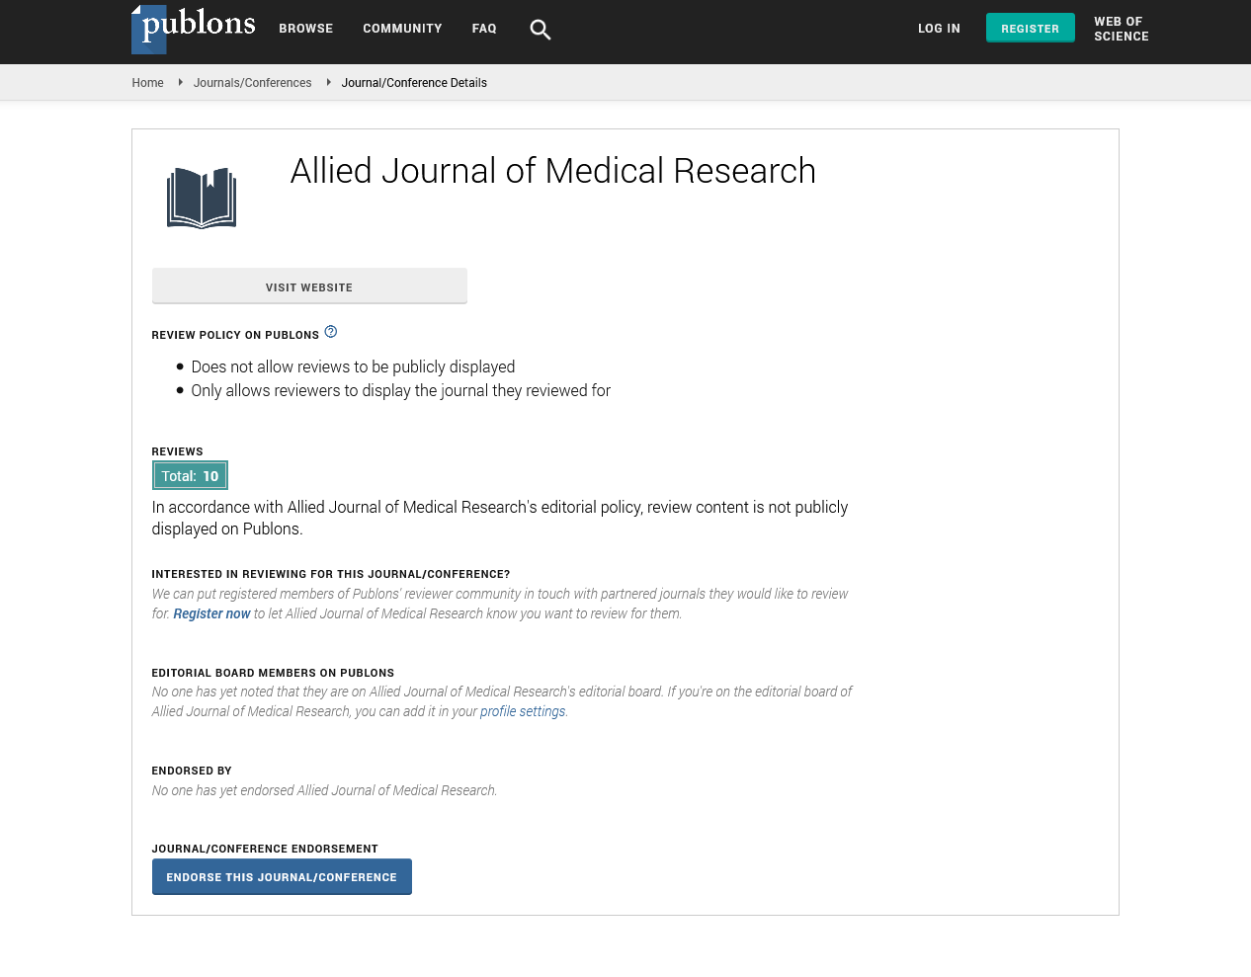Image resolution: width=1251 pixels, height=977 pixels.
Task: Select the Journal/Conference Details breadcrumb
Action: tap(414, 83)
